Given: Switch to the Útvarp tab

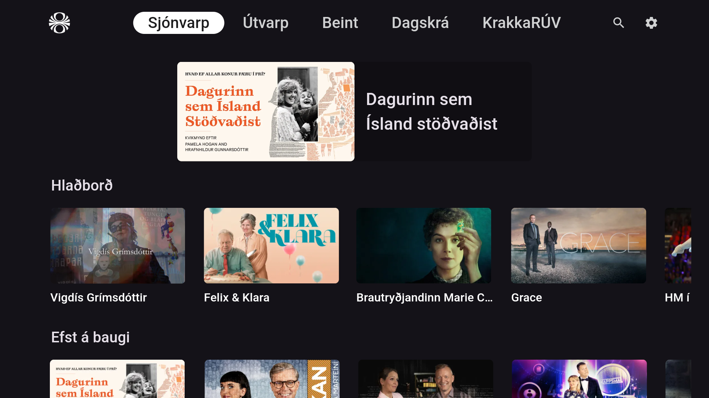Looking at the screenshot, I should [266, 23].
